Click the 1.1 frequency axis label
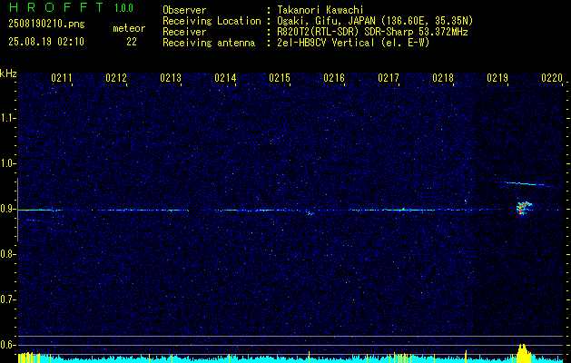The width and height of the screenshot is (571, 363). (7, 118)
